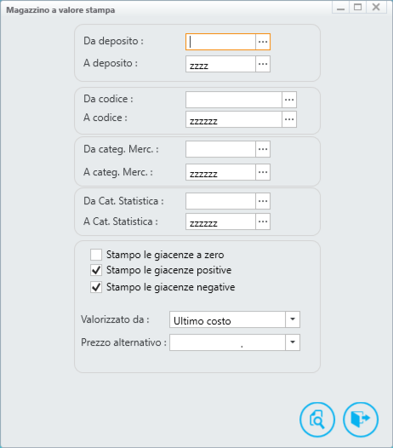The height and width of the screenshot is (448, 393).
Task: Click the A deposito text field
Action: coord(220,64)
